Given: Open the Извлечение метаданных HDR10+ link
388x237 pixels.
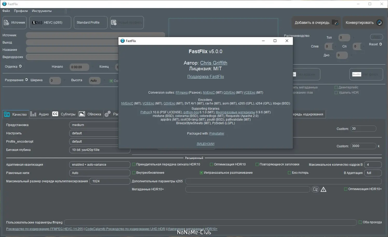Looking at the screenshot, I should [x=192, y=229].
